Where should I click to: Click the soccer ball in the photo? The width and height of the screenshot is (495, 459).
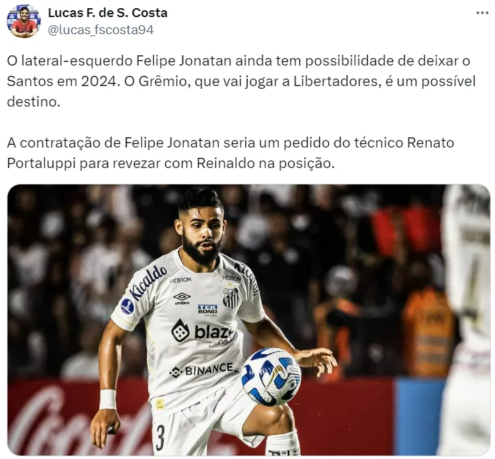tap(271, 376)
